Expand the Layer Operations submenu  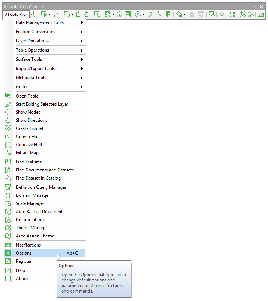tap(45, 41)
